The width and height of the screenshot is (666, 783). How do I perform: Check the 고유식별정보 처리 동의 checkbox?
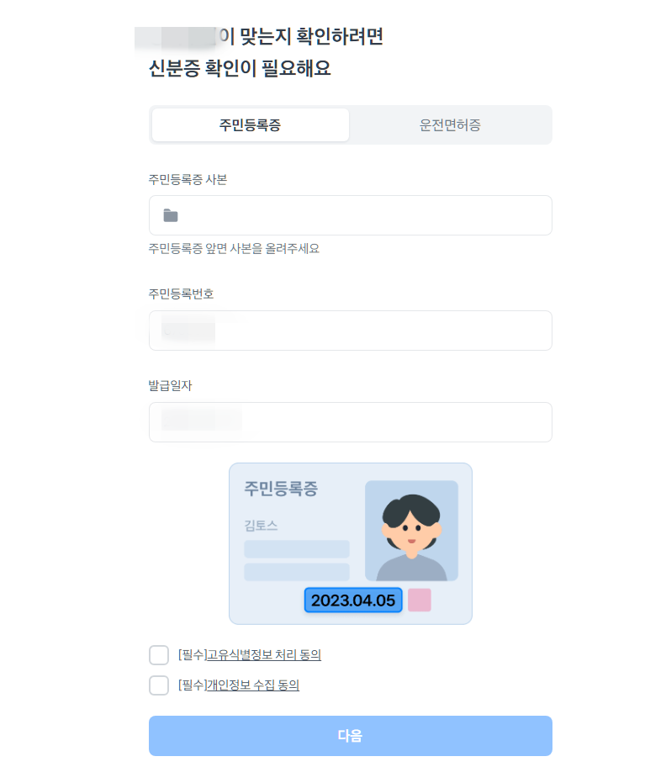coord(159,654)
